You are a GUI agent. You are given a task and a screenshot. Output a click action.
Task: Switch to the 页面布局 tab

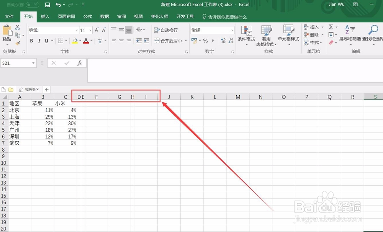[x=66, y=16]
